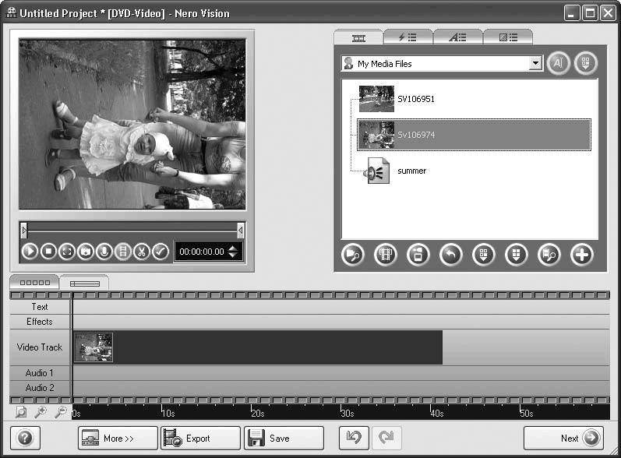The image size is (621, 458).
Task: Zoom out on the timeline
Action: point(59,412)
